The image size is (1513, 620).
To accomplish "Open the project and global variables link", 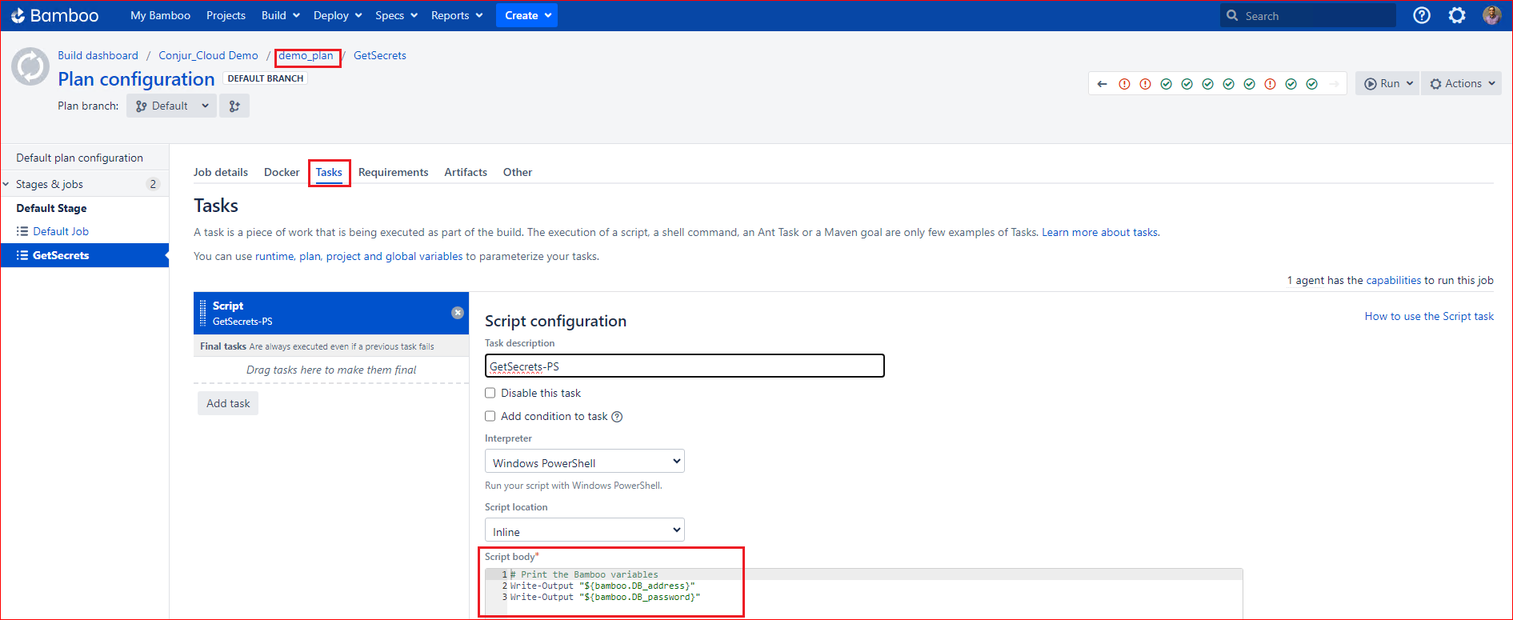I will click(394, 256).
